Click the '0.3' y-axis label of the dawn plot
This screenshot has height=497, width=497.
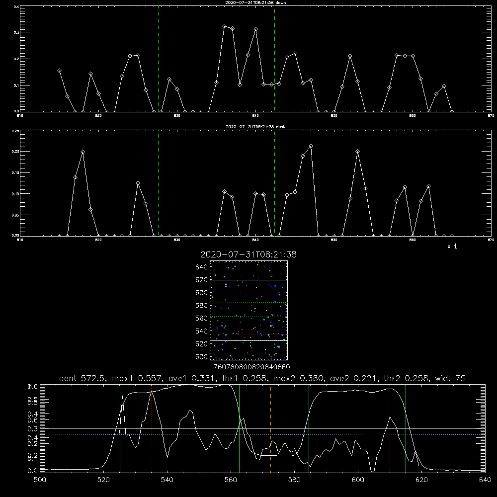point(16,32)
